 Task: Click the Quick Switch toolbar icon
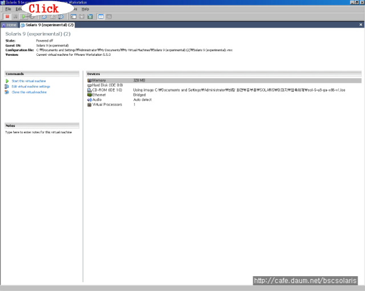coord(82,17)
